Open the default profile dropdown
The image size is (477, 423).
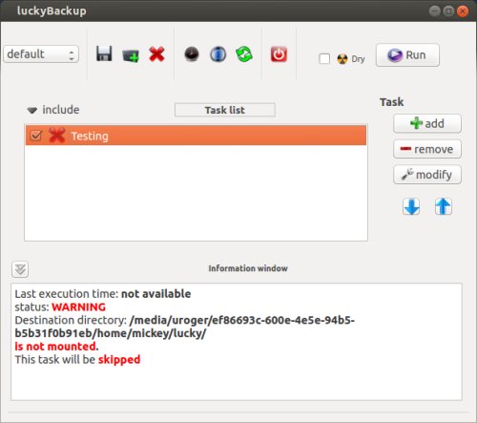point(41,54)
